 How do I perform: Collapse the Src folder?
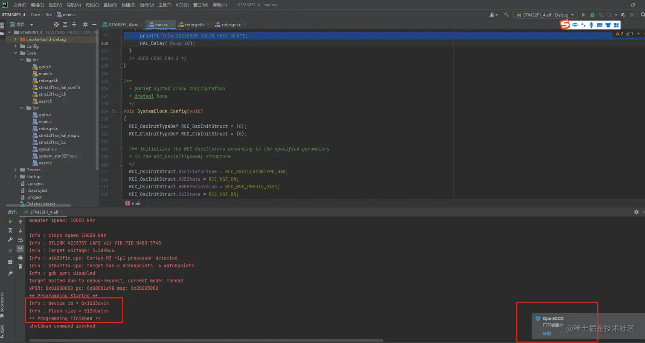click(22, 108)
